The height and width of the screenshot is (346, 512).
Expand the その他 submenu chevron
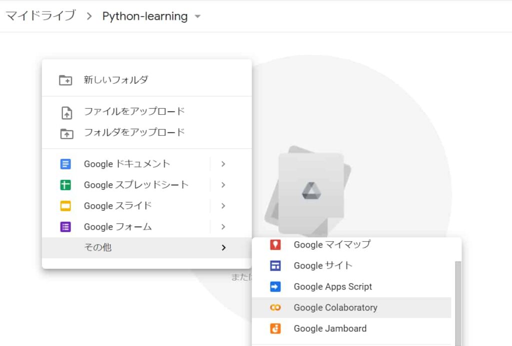[223, 248]
